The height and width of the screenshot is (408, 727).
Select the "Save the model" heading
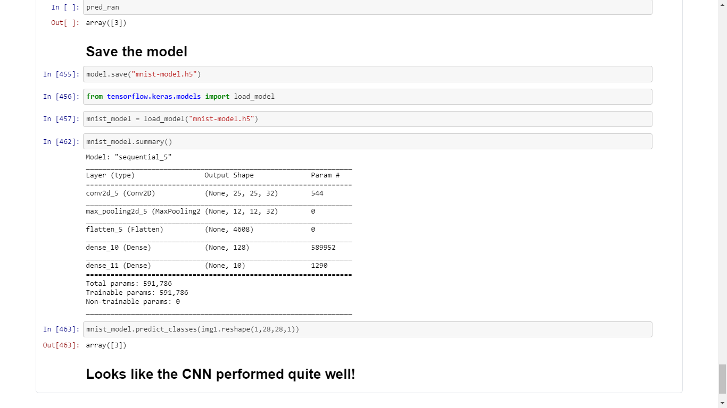tap(136, 52)
